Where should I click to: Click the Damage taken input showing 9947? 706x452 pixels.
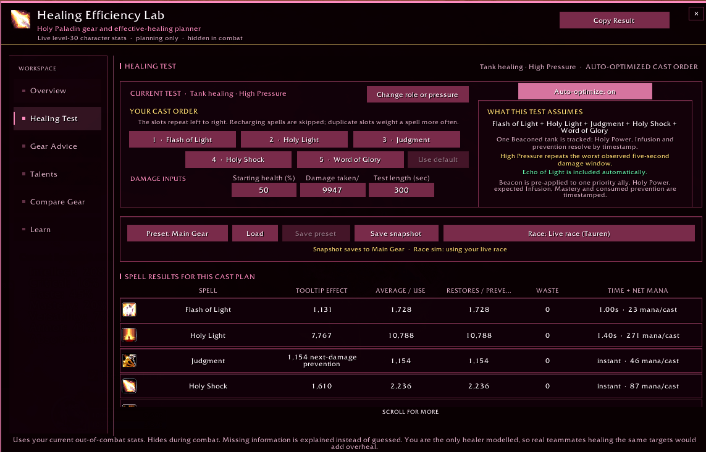333,190
